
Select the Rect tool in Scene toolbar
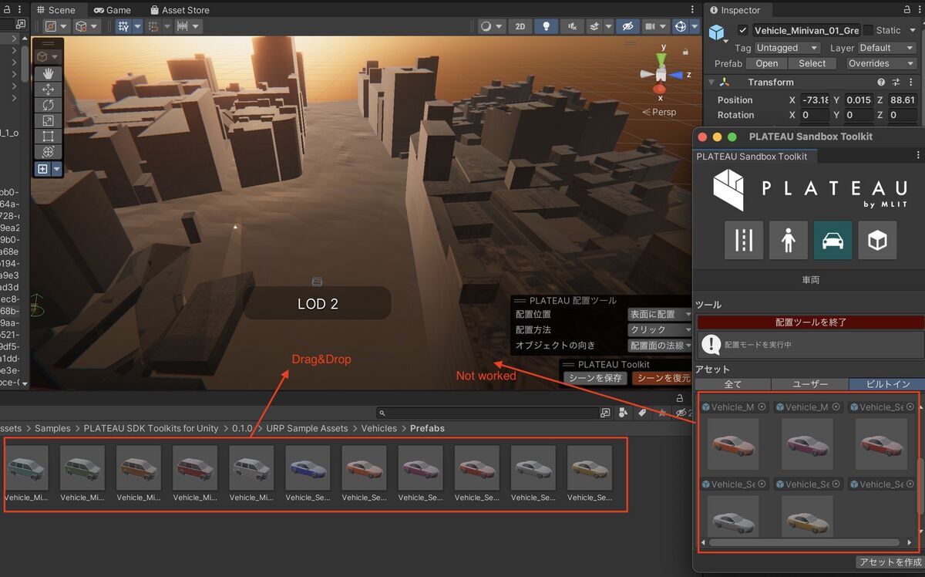48,137
